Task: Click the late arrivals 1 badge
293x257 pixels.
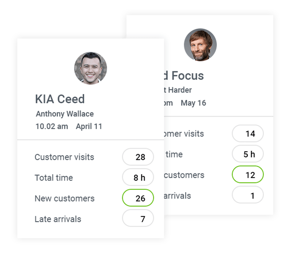Action: 248,195
